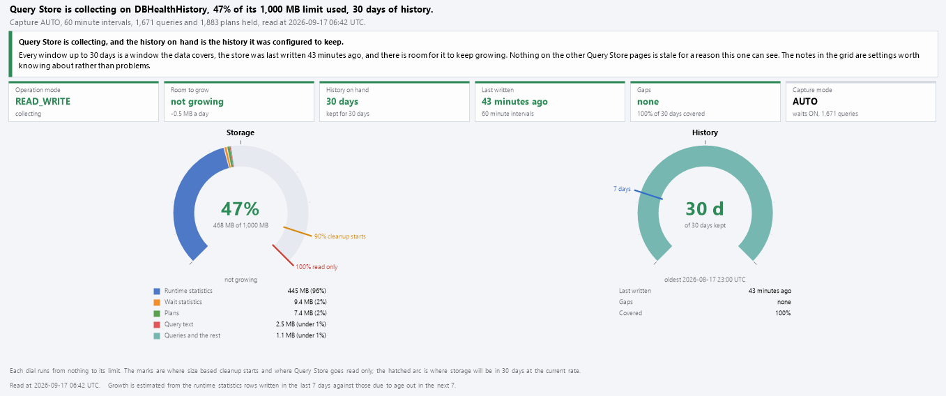Click the Wait statistics legend label
This screenshot has height=396, width=946.
tap(183, 302)
